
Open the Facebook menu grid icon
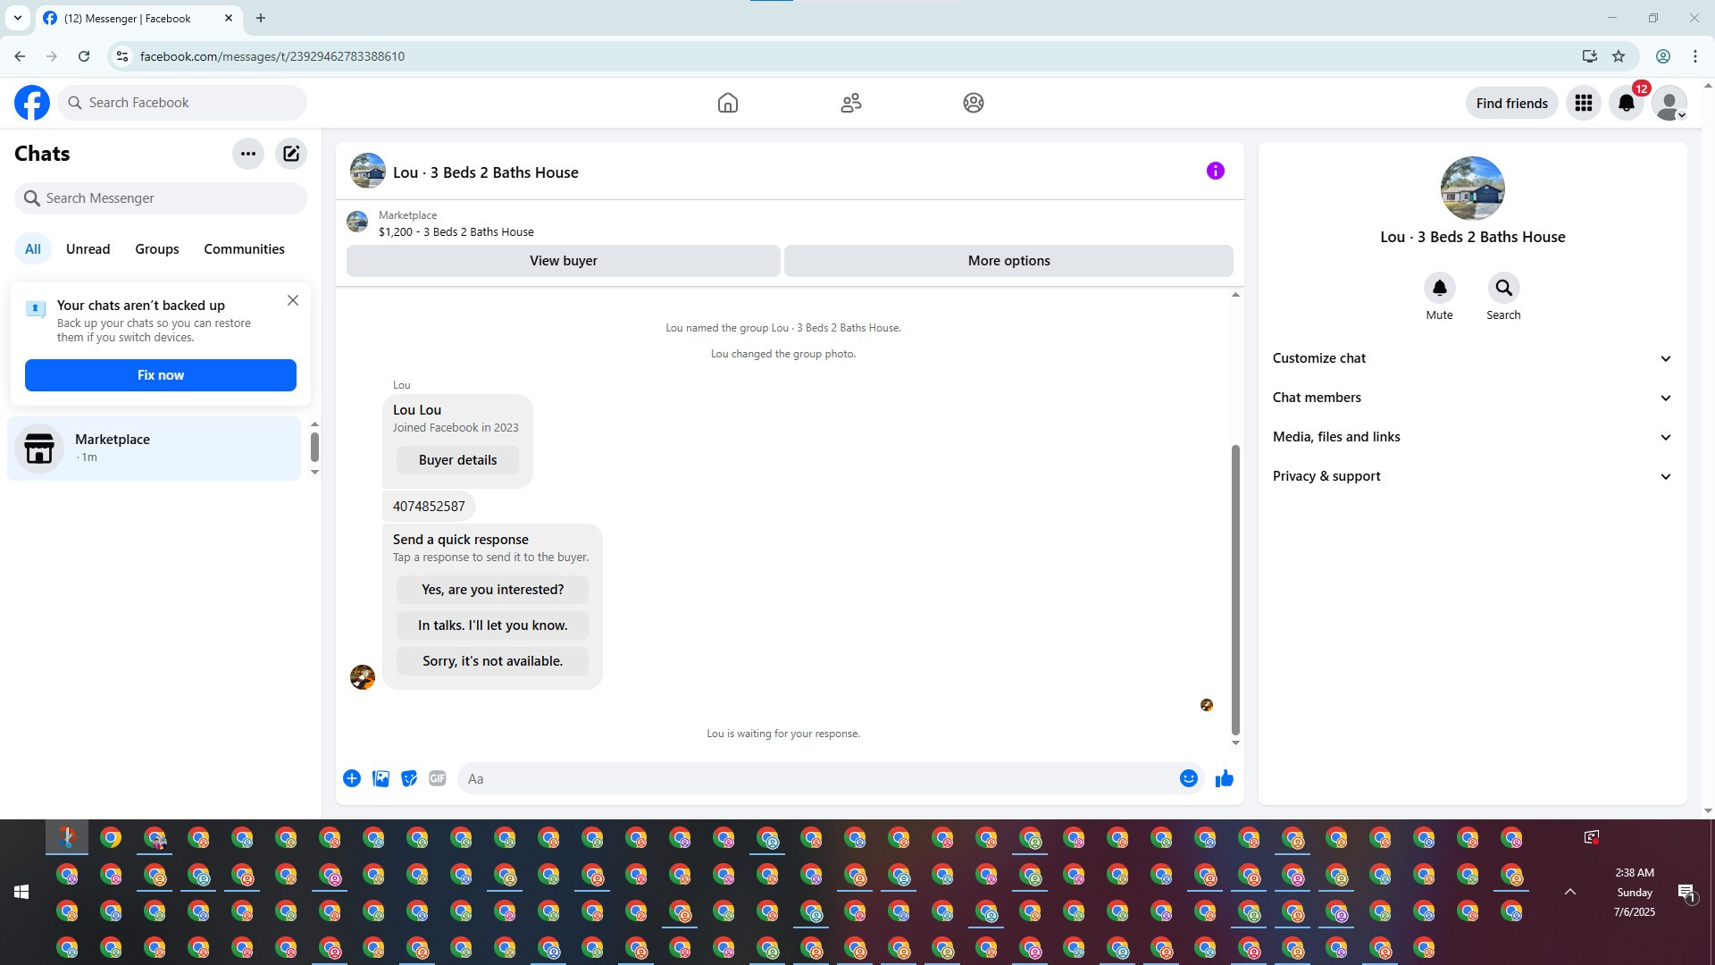[1584, 103]
